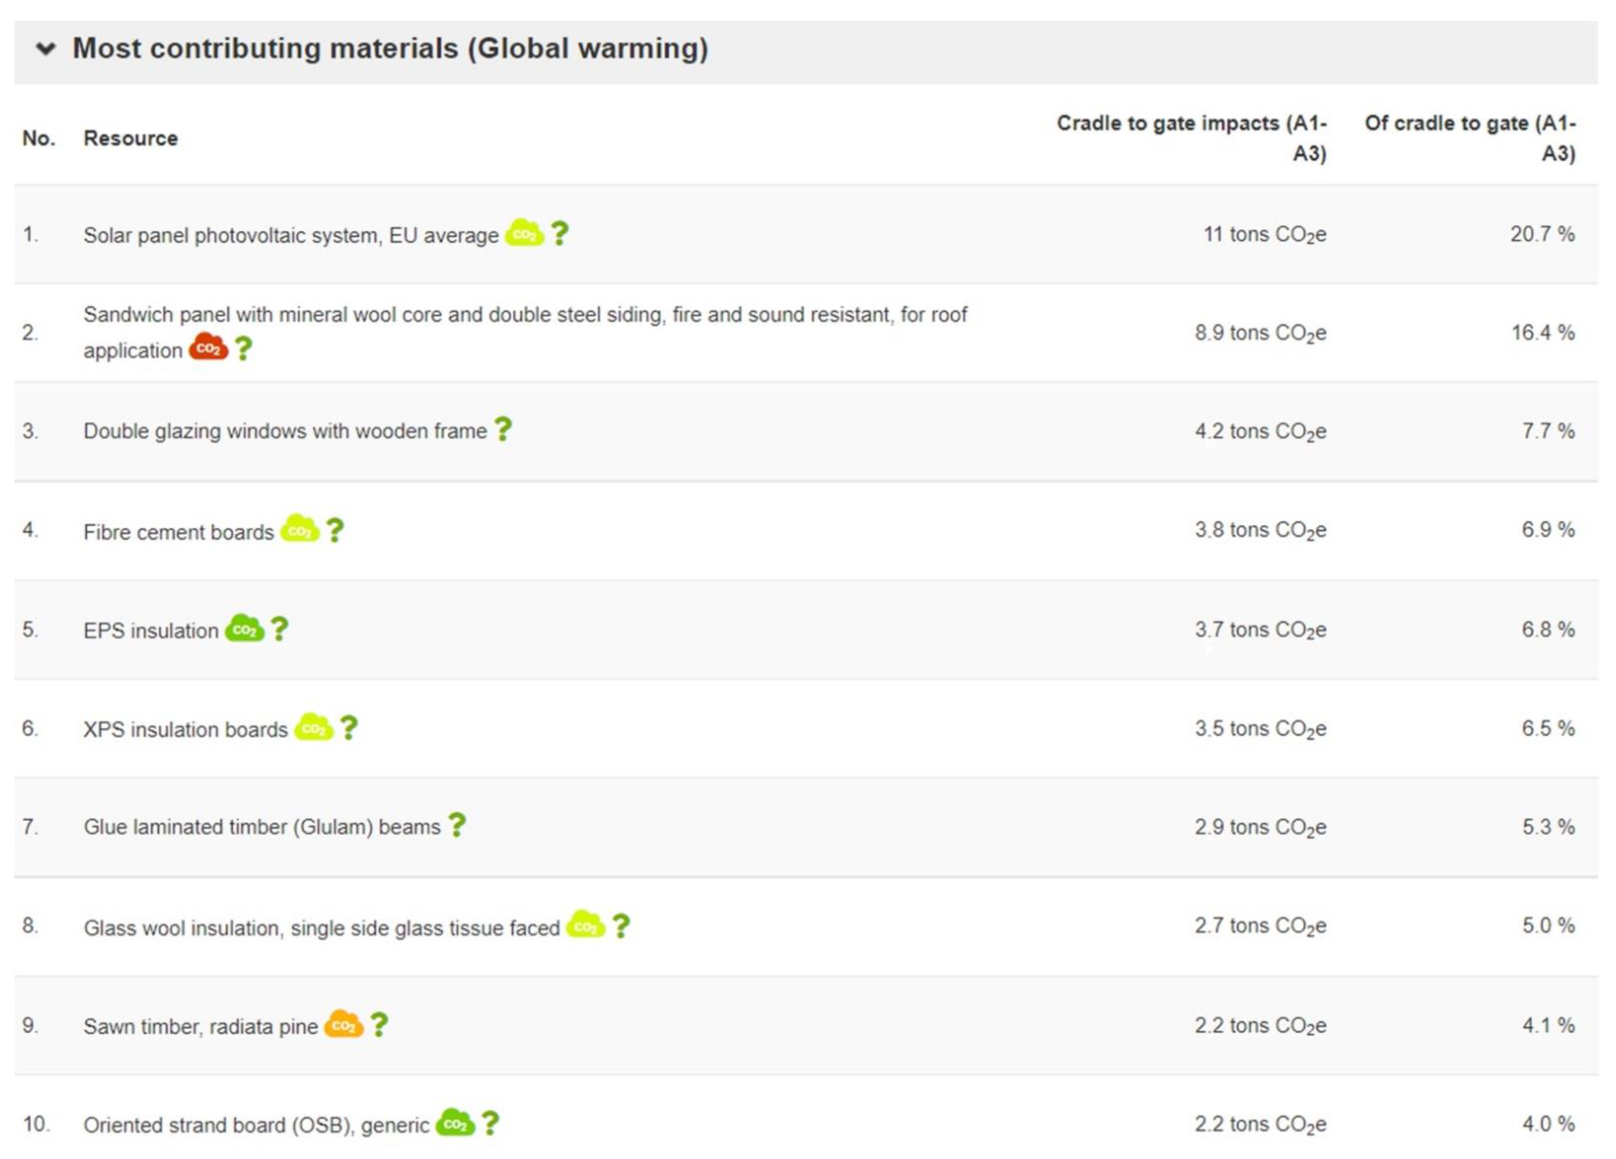1616x1159 pixels.
Task: Select the Glass wool insulation resource name
Action: [x=321, y=928]
